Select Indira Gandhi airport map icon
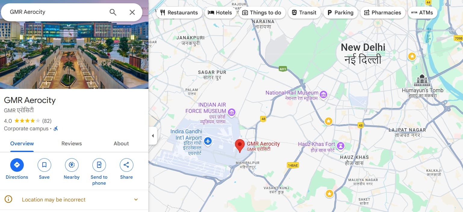The width and height of the screenshot is (463, 212). (x=208, y=141)
